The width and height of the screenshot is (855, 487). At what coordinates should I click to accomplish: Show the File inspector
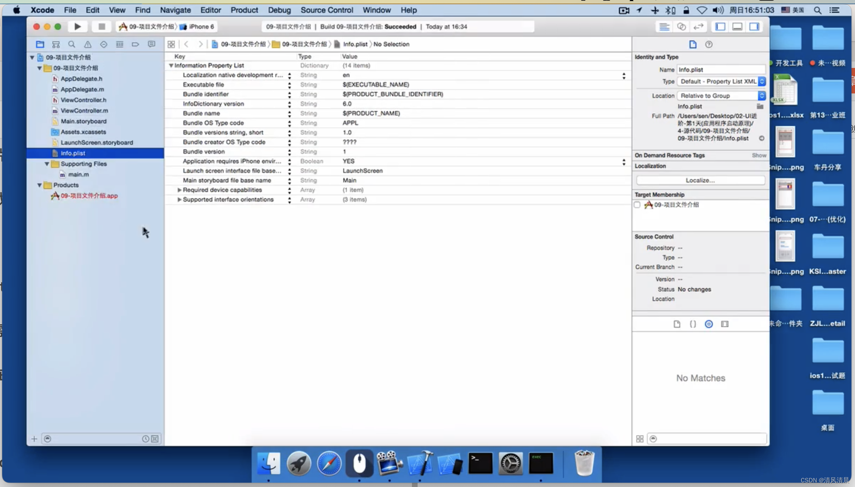coord(693,44)
